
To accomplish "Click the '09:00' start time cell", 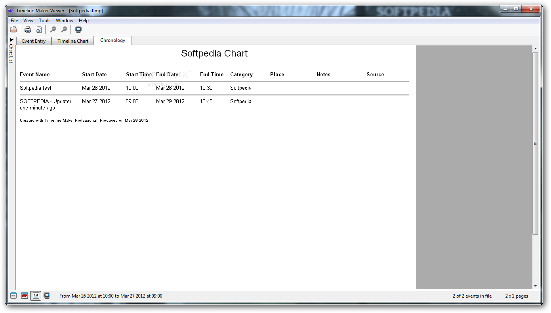I will pyautogui.click(x=132, y=102).
